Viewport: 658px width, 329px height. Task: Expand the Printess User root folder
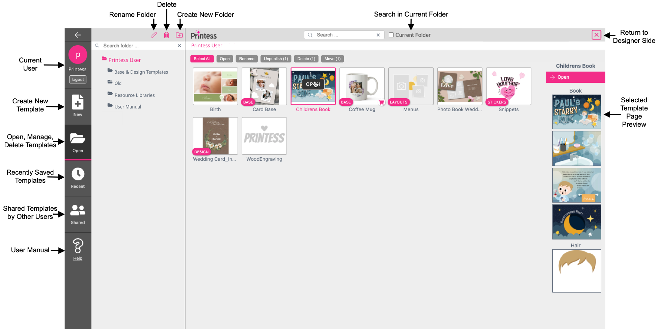coord(125,60)
